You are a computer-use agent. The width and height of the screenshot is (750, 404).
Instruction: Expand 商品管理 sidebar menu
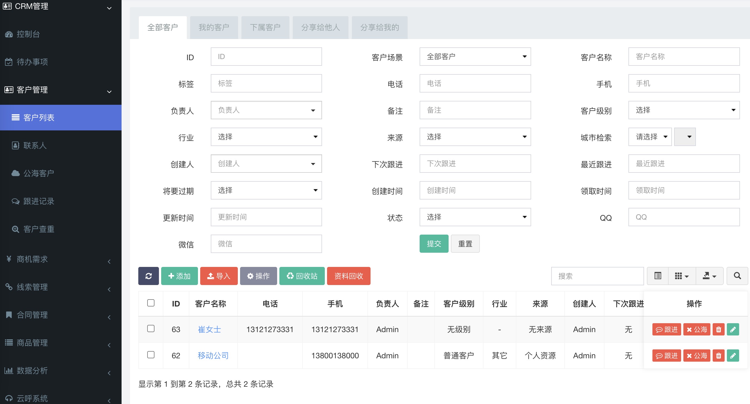61,343
